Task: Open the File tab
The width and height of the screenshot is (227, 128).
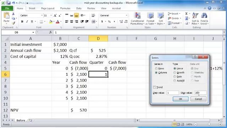Action: pos(7,9)
